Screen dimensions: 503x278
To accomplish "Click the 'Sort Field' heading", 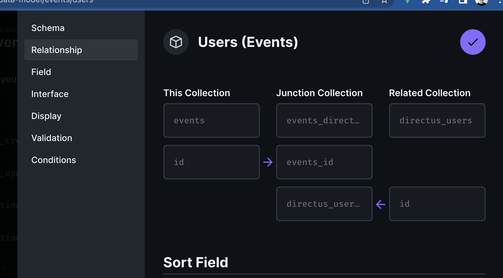I will [196, 262].
